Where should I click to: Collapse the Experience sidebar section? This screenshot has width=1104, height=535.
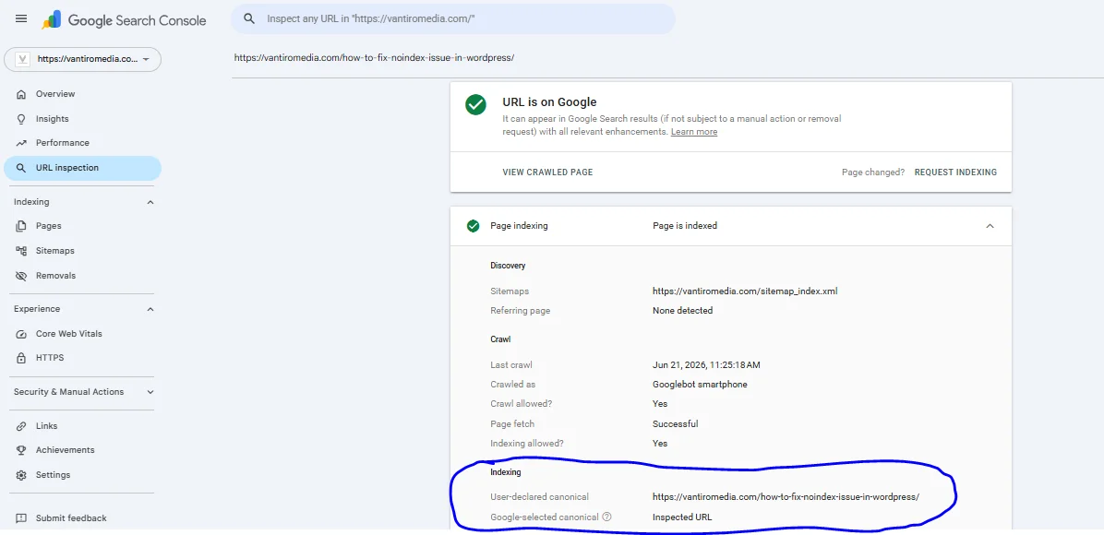[150, 309]
